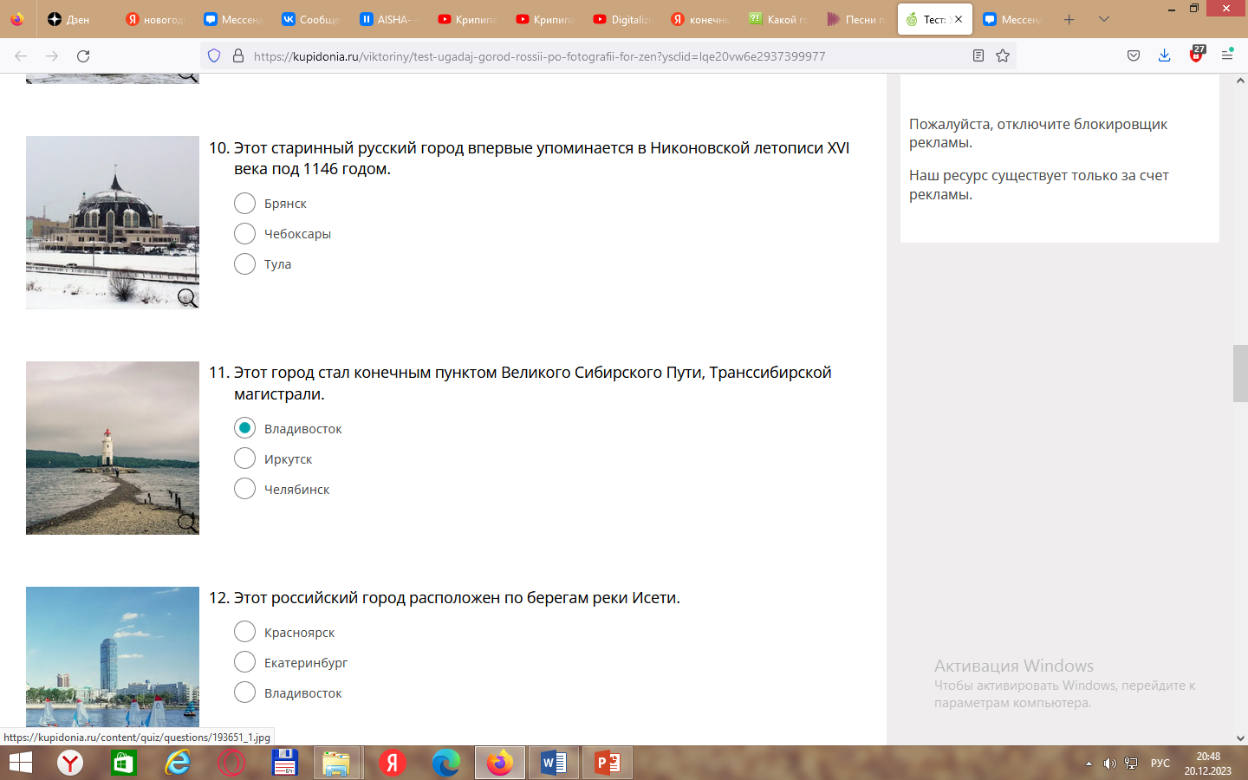Bookmark this page with the star icon
Viewport: 1248px width, 780px height.
[x=1003, y=56]
